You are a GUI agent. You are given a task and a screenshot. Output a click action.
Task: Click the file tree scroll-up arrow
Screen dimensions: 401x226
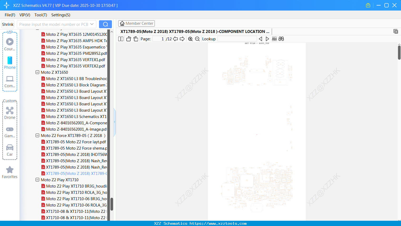pyautogui.click(x=112, y=32)
